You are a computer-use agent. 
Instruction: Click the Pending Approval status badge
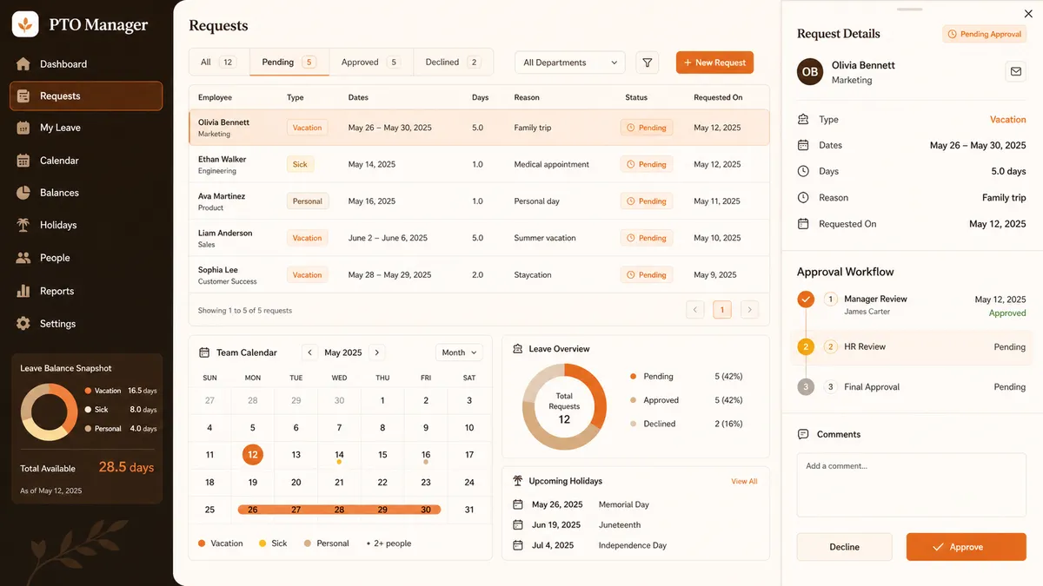click(x=985, y=34)
